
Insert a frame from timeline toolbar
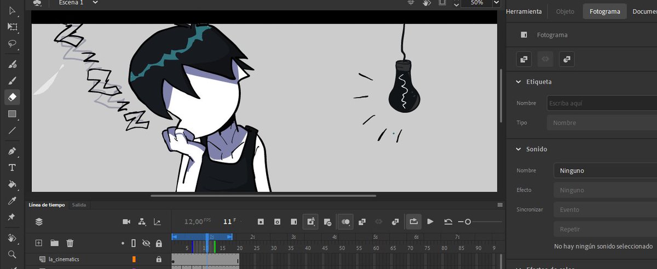click(293, 221)
